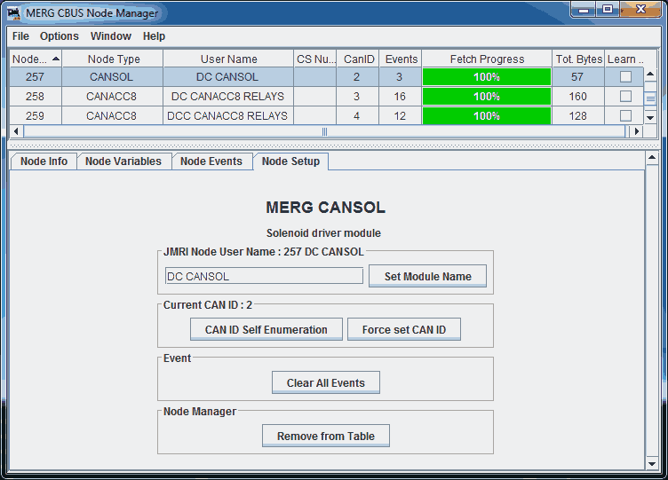668x480 pixels.
Task: Open the Options menu
Action: pyautogui.click(x=60, y=36)
